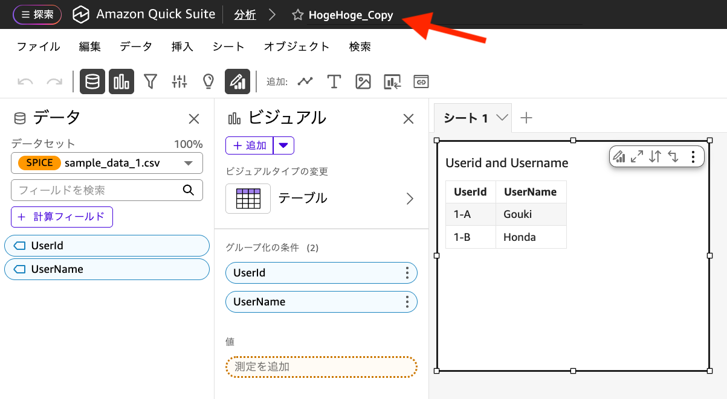This screenshot has width=727, height=399.
Task: Open the UserId field options menu
Action: [x=409, y=273]
